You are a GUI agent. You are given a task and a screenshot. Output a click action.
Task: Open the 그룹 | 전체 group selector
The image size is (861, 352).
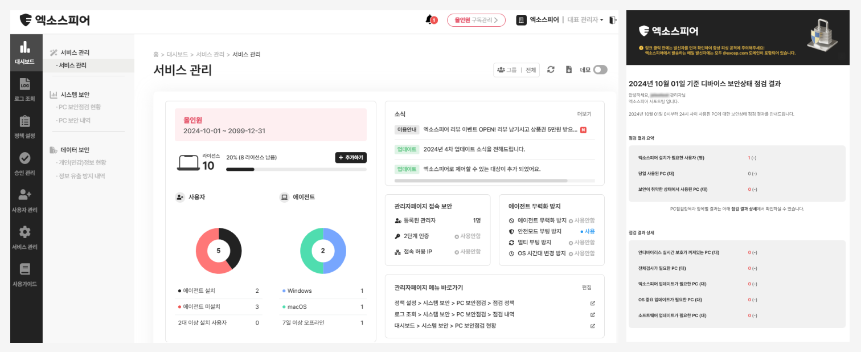coord(516,70)
